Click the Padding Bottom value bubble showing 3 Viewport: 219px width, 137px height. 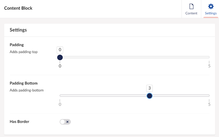(x=149, y=88)
